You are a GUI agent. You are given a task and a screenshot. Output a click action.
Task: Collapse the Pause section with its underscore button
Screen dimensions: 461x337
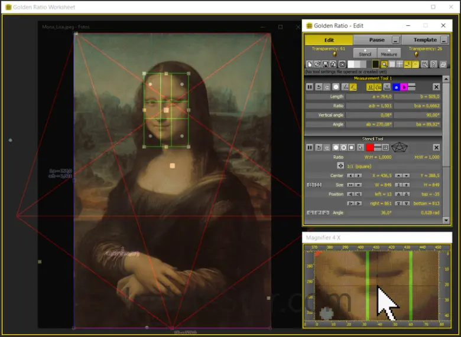[395, 40]
